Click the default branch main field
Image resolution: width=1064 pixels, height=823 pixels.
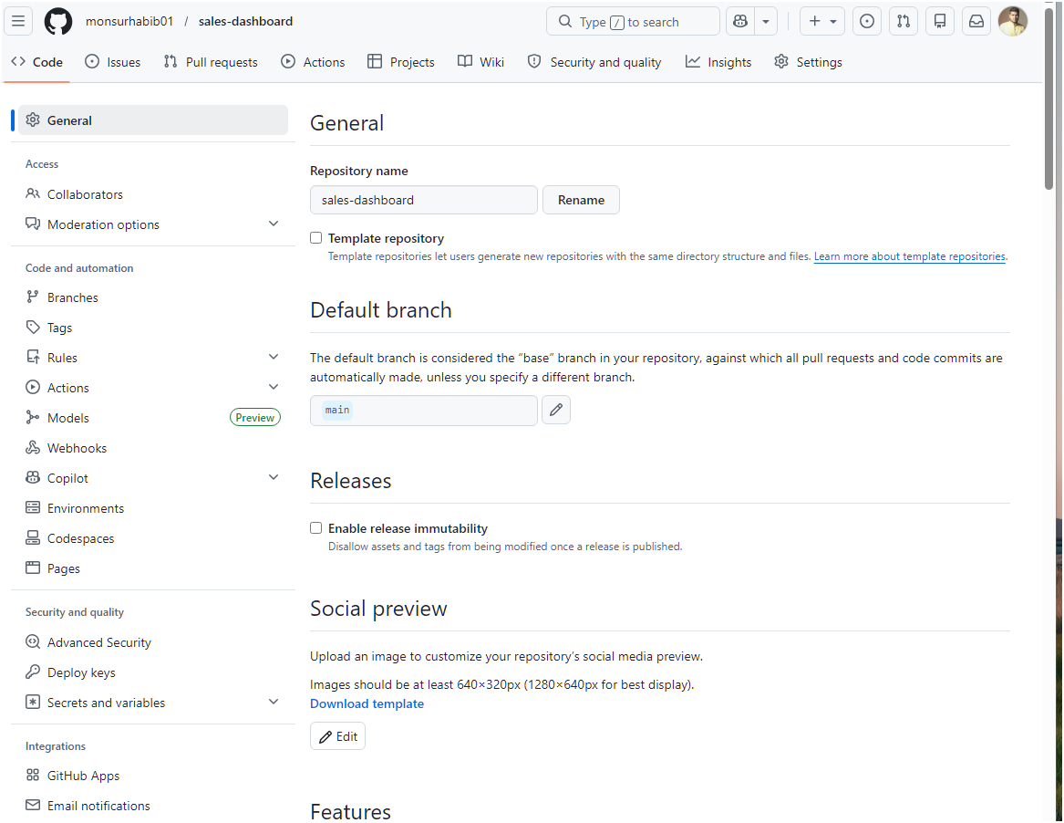point(423,411)
